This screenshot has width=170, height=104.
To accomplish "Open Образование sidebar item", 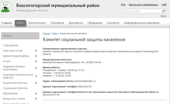I will point(10,93).
